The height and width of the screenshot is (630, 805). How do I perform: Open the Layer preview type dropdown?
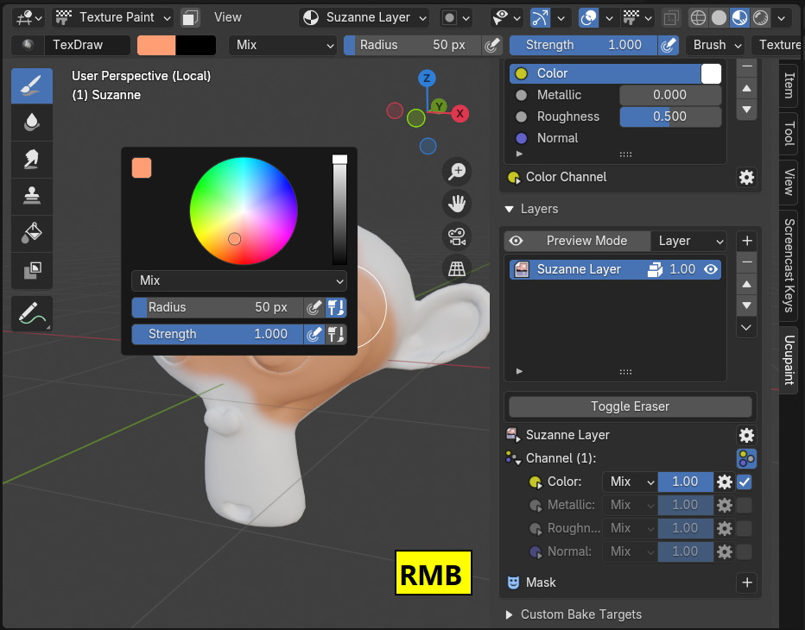click(690, 241)
